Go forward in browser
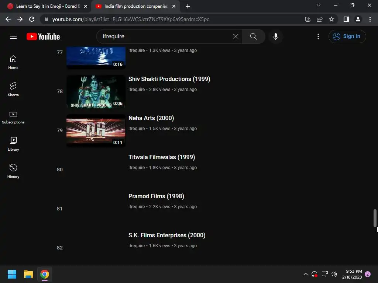Screen dimensions: 378x283 click(20, 19)
